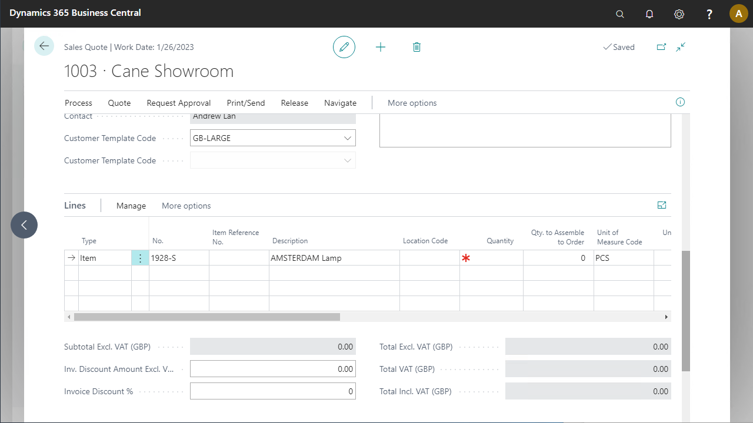
Task: Click the No. column header
Action: [x=158, y=241]
